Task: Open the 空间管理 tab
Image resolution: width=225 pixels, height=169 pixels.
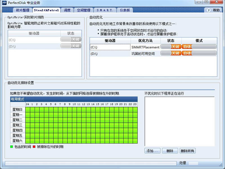Action: tap(84, 10)
